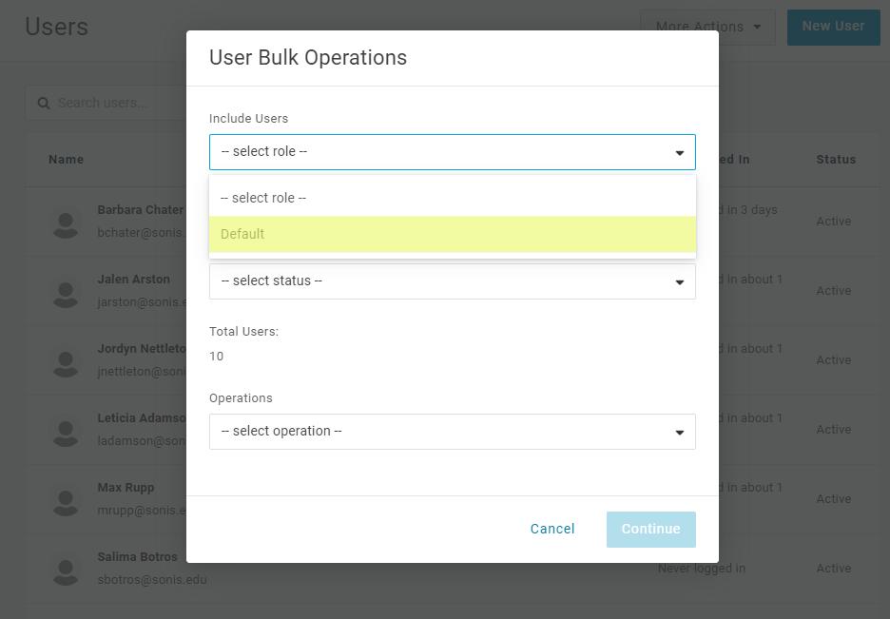The width and height of the screenshot is (890, 619).
Task: Click Salima Botros's avatar icon
Action: [66, 569]
